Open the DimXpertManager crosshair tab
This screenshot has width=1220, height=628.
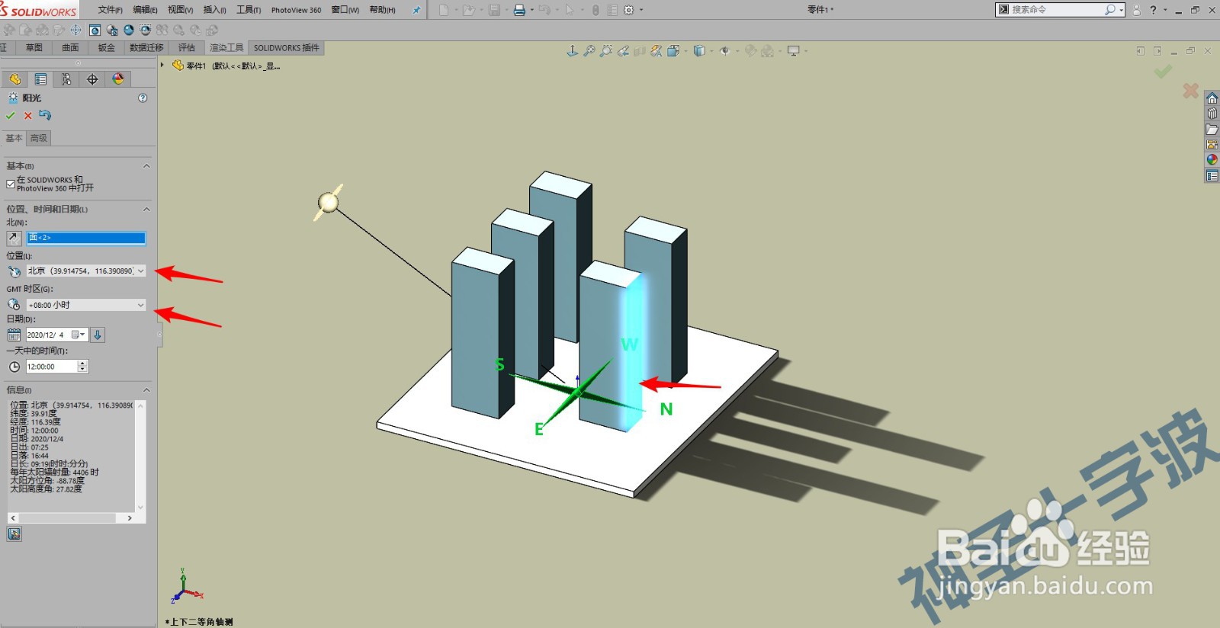point(92,79)
